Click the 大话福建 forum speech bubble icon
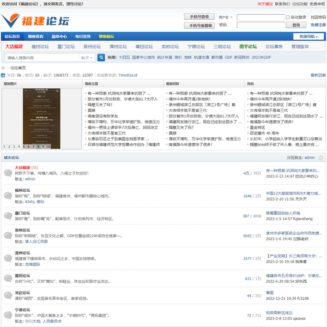This screenshot has height=327, width=327. tap(8, 173)
